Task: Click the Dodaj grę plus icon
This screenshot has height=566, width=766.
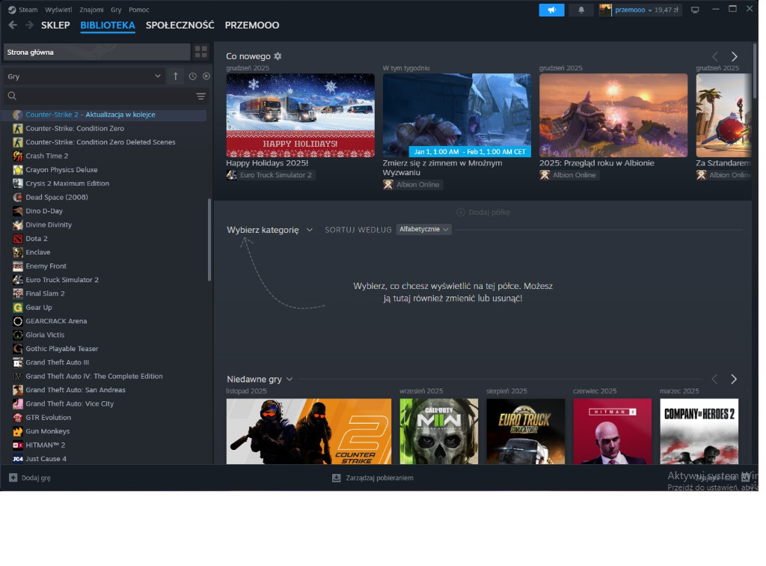Action: pyautogui.click(x=13, y=478)
